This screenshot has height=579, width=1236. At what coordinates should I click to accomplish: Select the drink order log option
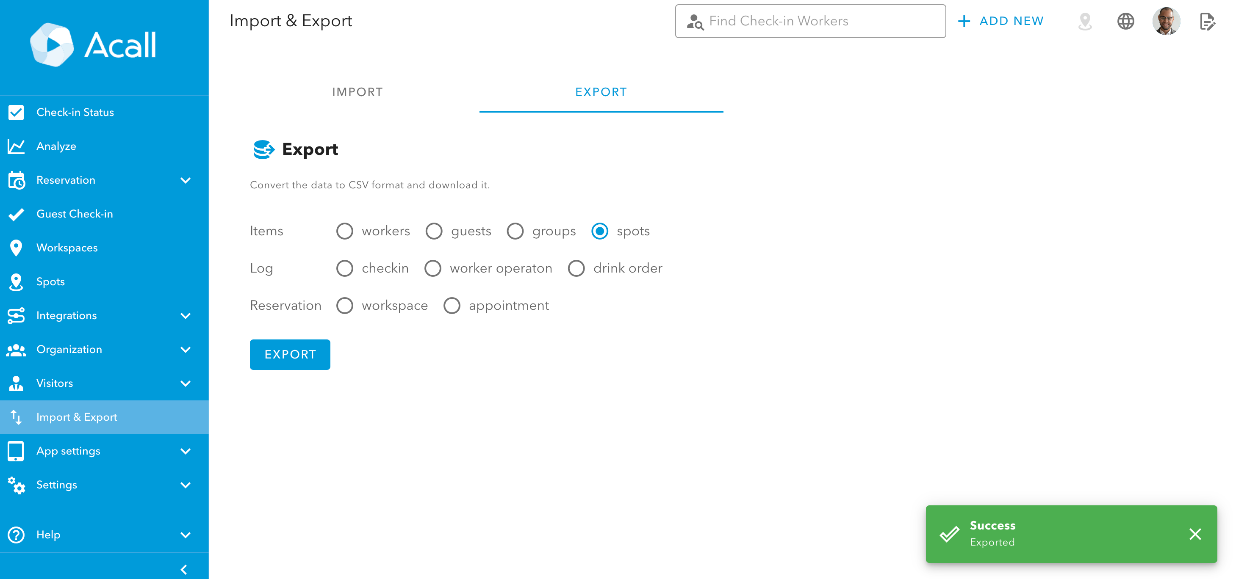click(576, 268)
